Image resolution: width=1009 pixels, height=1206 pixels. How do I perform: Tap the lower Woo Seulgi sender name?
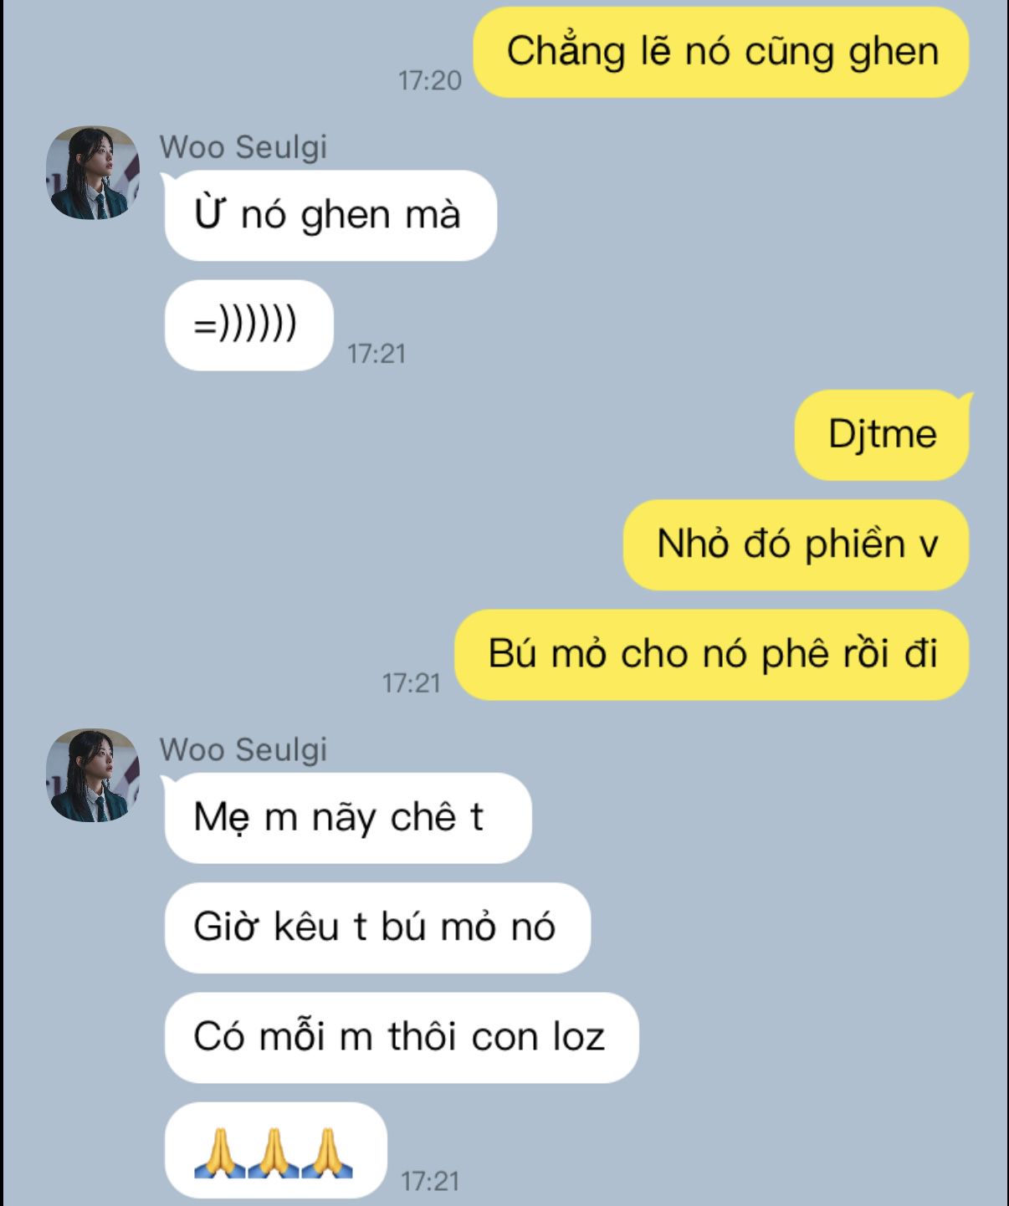[x=243, y=749]
